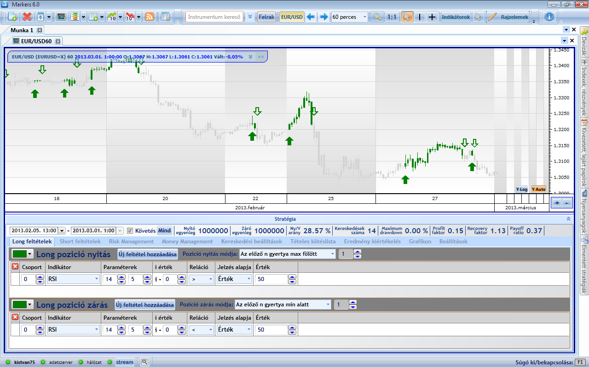Select the vertical line cursor tool
The width and height of the screenshot is (589, 368).
coord(420,17)
